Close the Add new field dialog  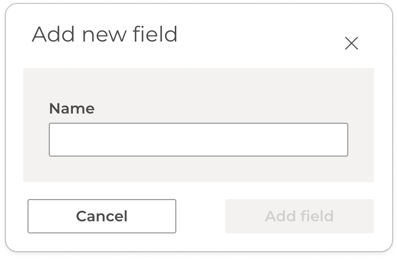(351, 43)
